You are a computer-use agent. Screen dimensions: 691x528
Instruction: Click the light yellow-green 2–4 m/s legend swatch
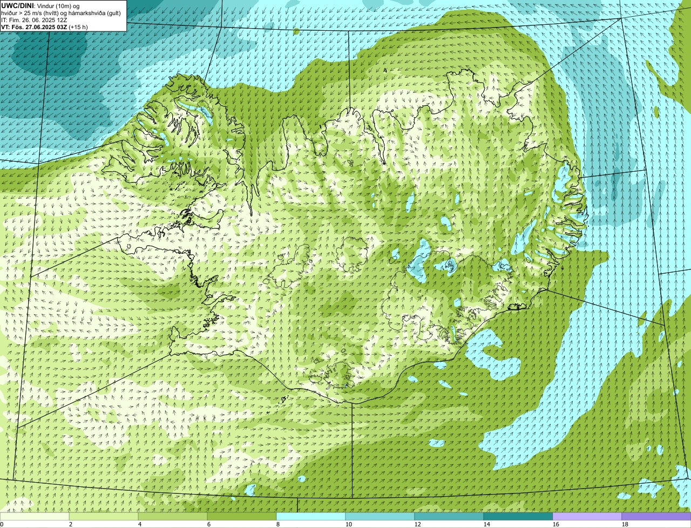[x=104, y=516]
